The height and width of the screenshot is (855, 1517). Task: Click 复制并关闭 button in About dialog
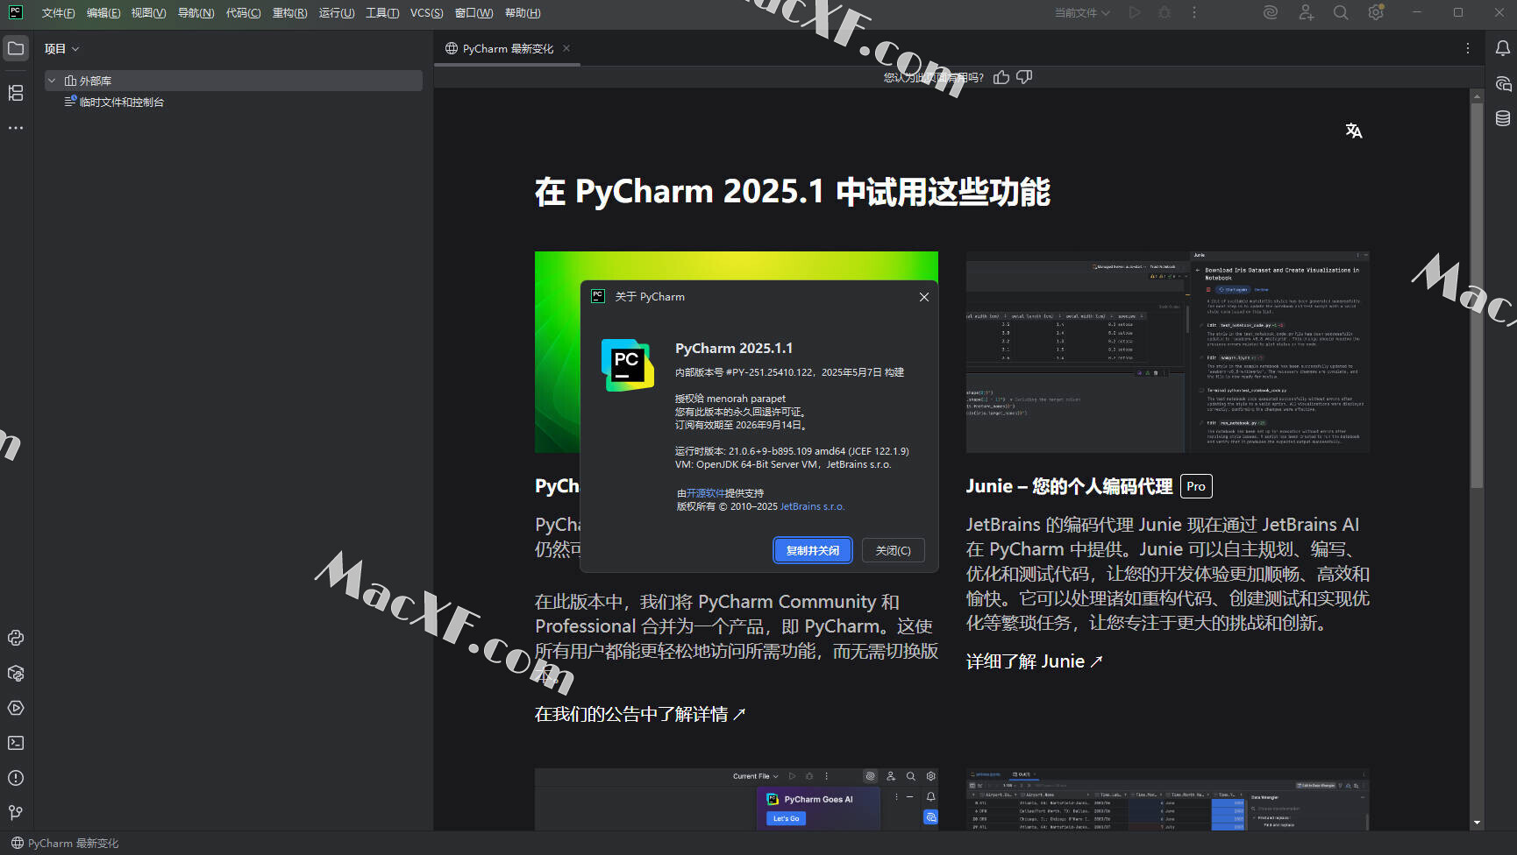813,550
